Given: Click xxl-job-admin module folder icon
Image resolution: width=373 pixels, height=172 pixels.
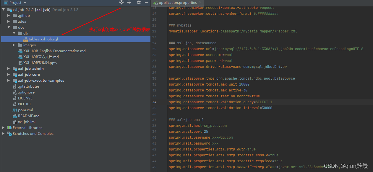Looking at the screenshot, I should pos(15,69).
